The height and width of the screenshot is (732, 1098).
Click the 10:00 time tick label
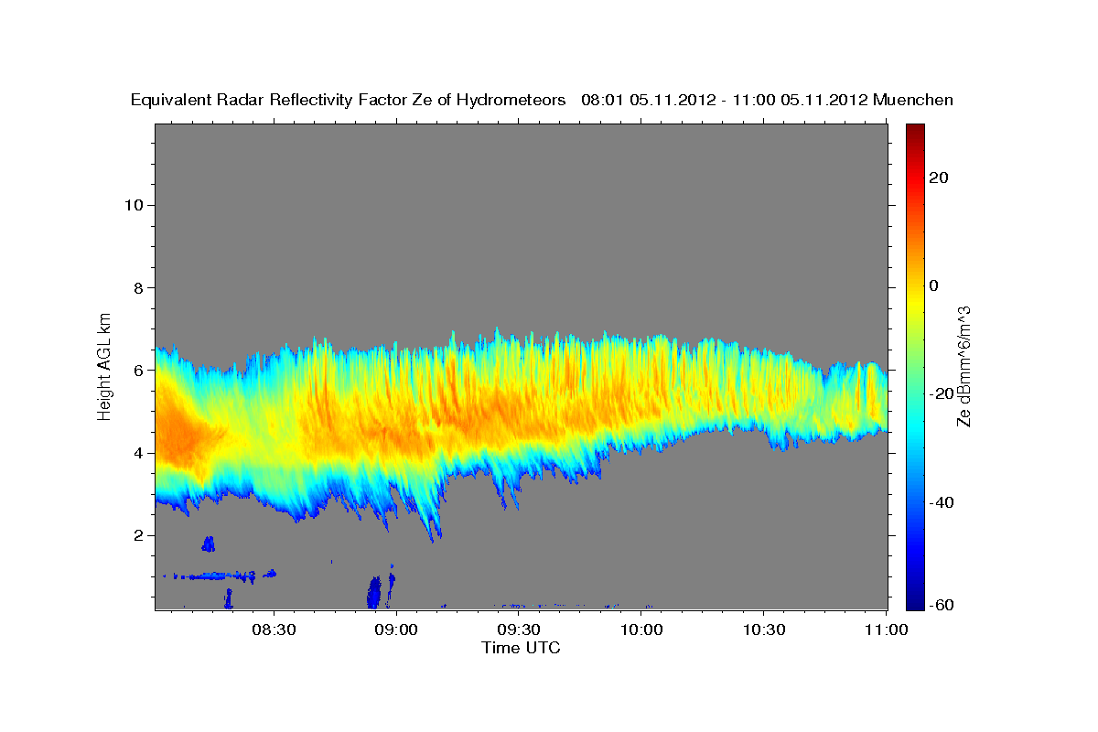[641, 630]
